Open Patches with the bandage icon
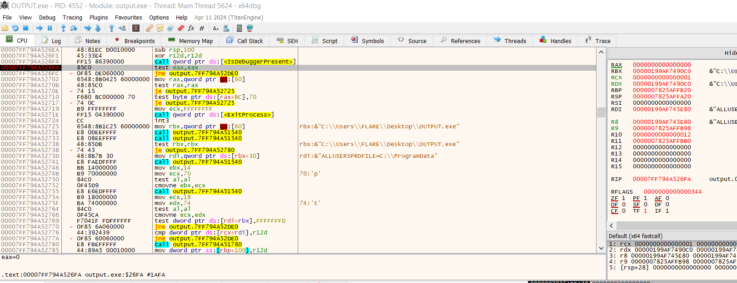 [149, 28]
